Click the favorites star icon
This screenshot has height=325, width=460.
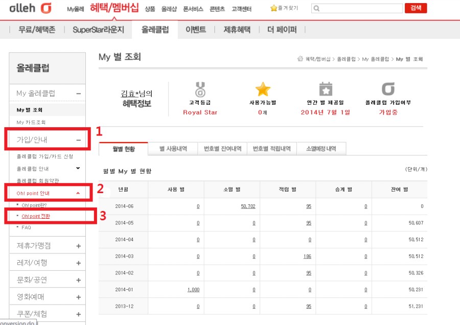pyautogui.click(x=273, y=9)
